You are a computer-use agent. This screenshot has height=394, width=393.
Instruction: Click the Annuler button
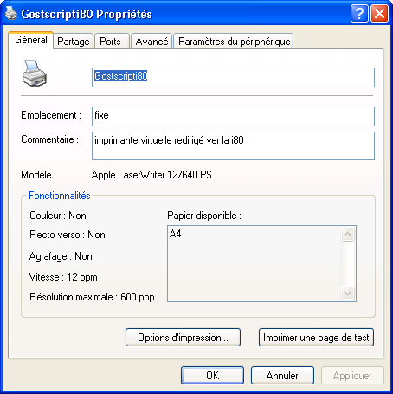coord(282,375)
